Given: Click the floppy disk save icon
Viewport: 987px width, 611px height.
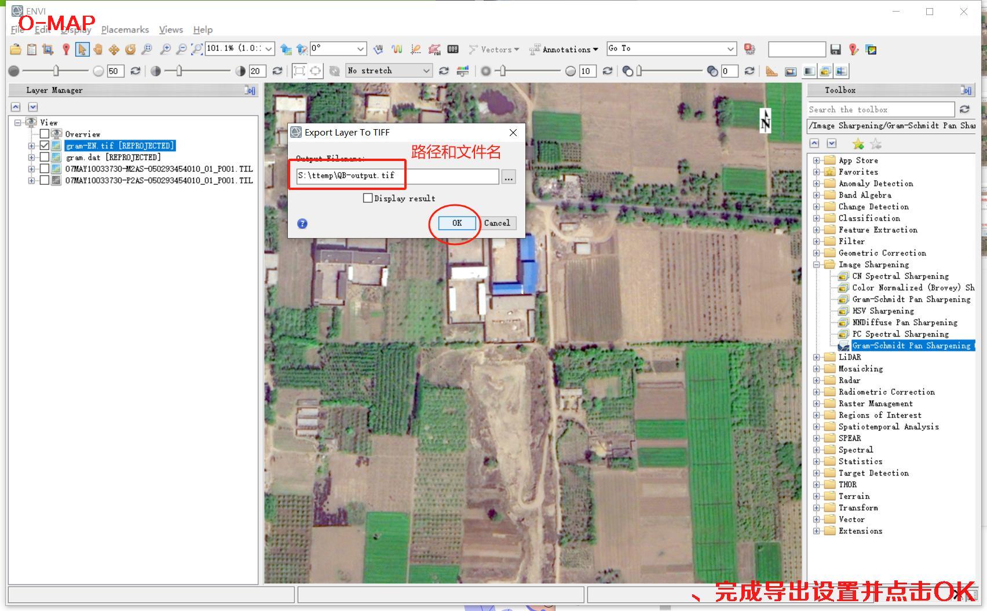Looking at the screenshot, I should [x=835, y=50].
